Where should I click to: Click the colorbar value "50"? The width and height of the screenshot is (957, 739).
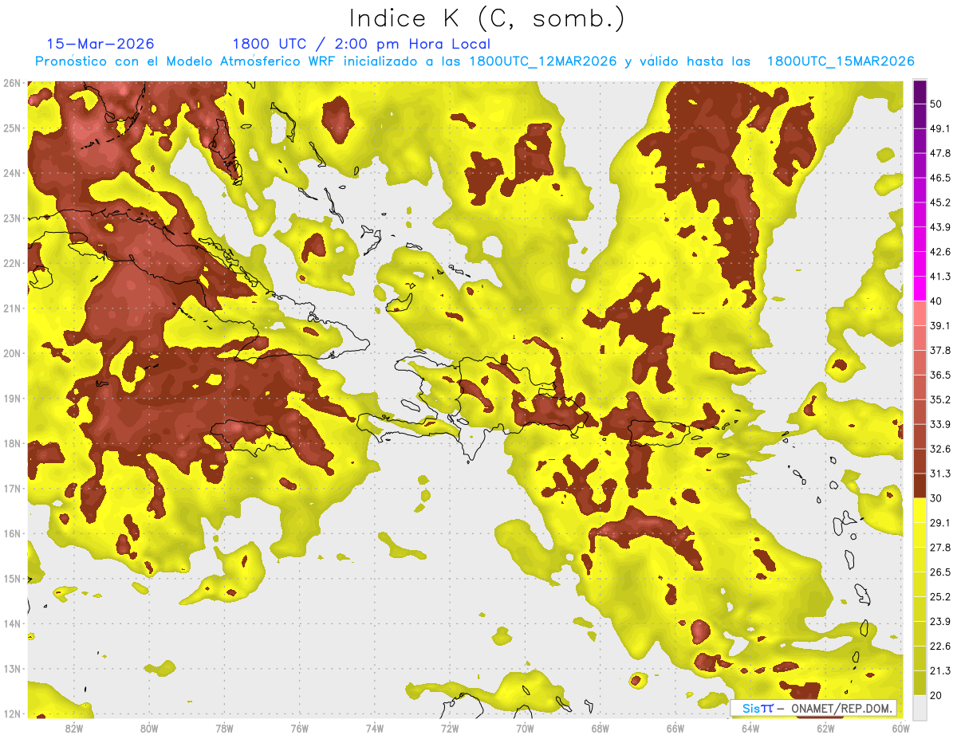936,104
